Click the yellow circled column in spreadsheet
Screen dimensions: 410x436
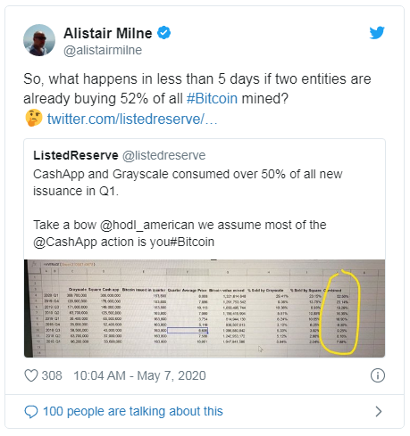339,312
